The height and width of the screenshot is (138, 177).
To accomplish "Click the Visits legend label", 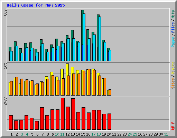I will click(x=173, y=68).
